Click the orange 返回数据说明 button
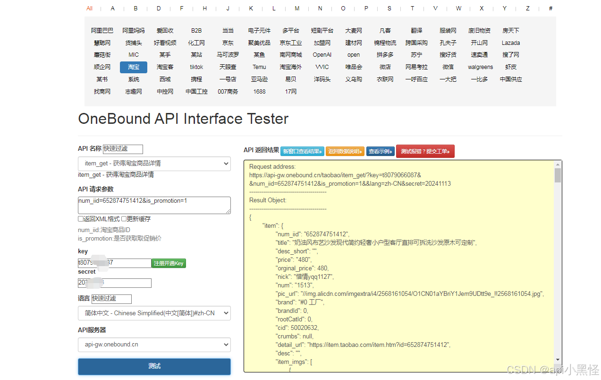Image resolution: width=601 pixels, height=380 pixels. point(345,151)
